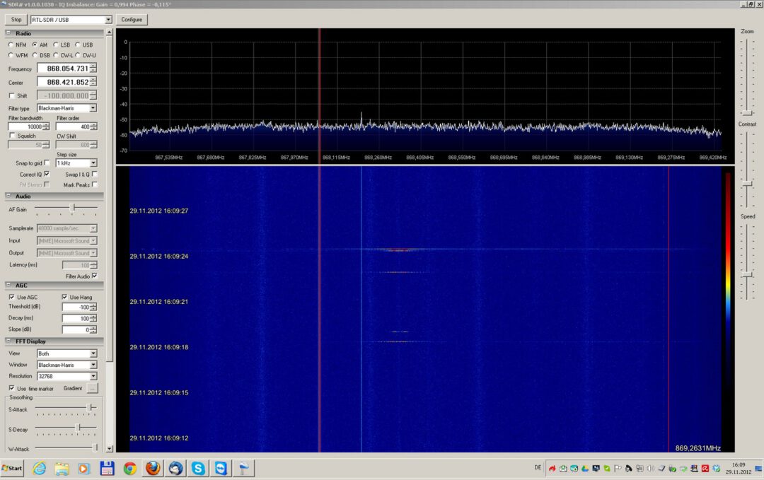
Task: Open the Configure dialog
Action: [x=132, y=20]
